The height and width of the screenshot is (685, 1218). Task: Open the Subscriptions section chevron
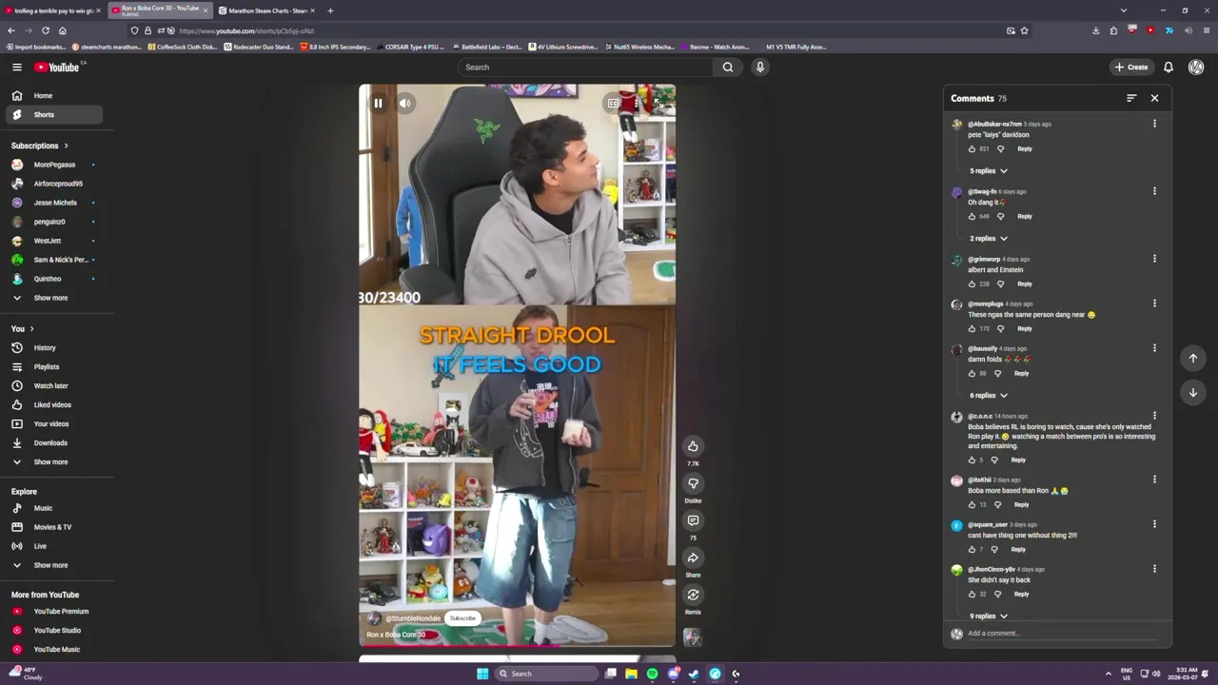click(x=66, y=146)
